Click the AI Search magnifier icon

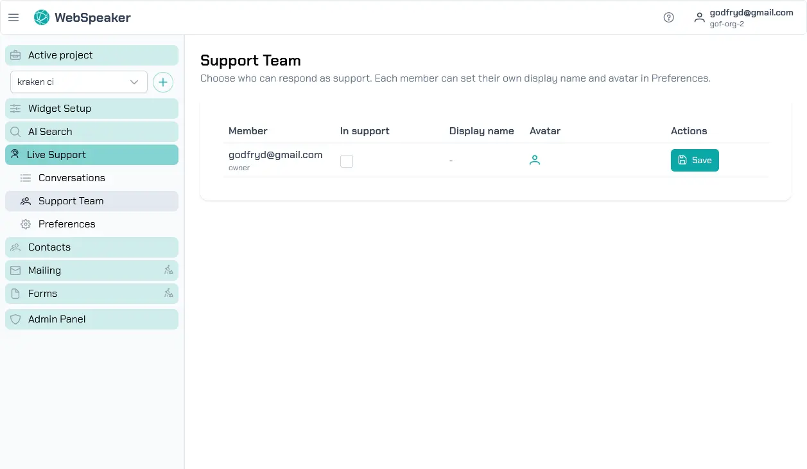[x=15, y=131]
